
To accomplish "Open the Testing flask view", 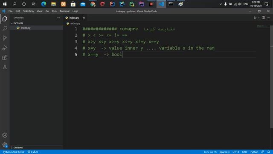I will coord(5,67).
